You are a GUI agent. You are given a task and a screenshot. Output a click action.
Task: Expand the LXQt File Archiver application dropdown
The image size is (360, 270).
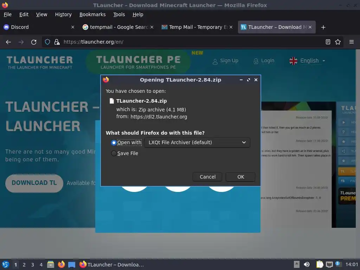pos(197,142)
